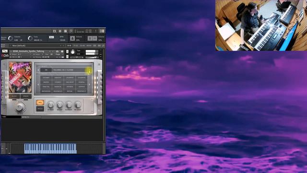Open the Purge dropdown menu
Screen dimensions: 307x173
pos(59,54)
